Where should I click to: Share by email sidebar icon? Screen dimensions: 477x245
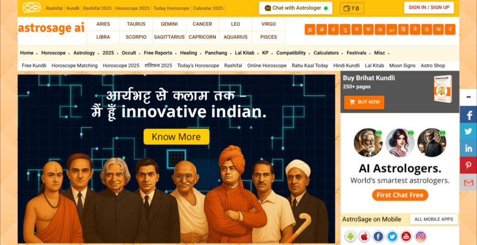(469, 182)
